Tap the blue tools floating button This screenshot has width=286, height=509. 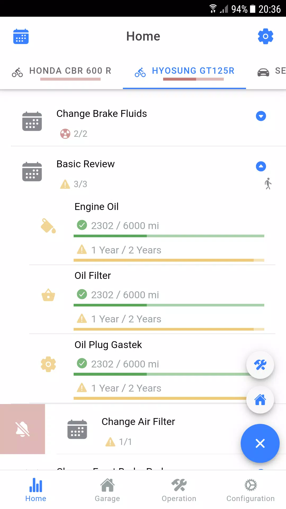click(260, 365)
